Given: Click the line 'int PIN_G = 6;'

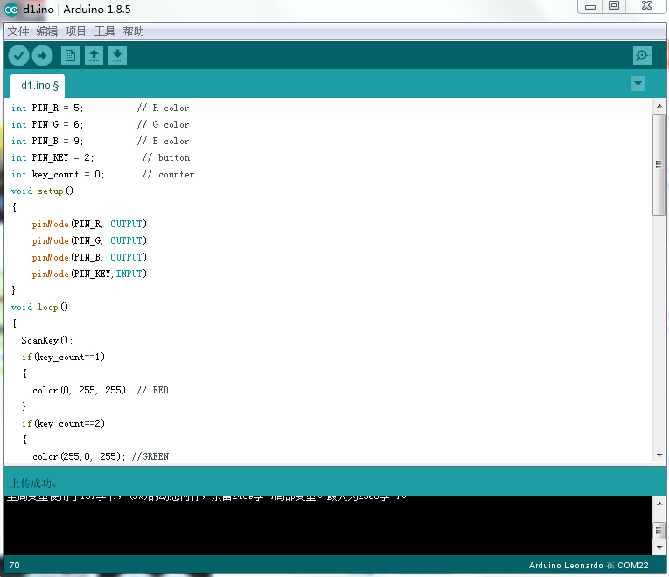Looking at the screenshot, I should tap(47, 124).
